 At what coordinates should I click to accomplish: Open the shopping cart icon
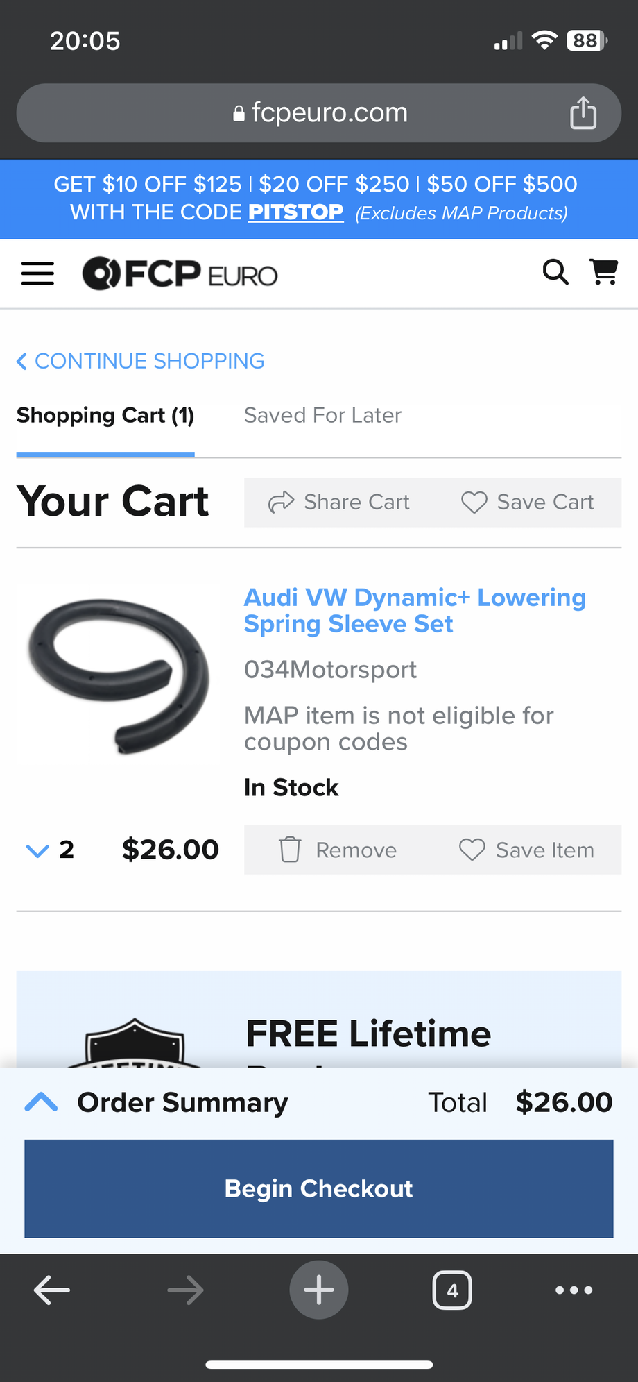point(603,271)
